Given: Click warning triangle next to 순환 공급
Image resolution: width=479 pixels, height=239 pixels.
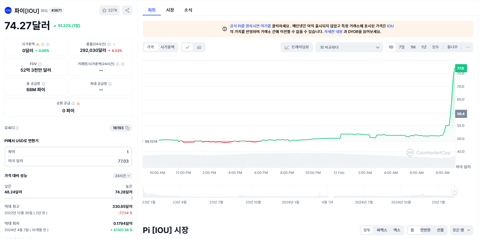Looking at the screenshot, I should (x=78, y=103).
